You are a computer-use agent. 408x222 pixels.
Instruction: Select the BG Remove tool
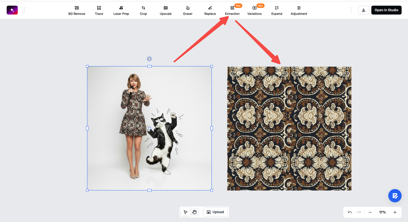point(76,10)
